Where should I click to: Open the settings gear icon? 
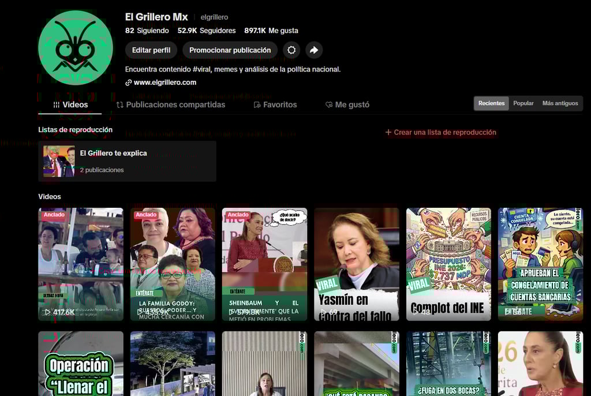pyautogui.click(x=291, y=50)
